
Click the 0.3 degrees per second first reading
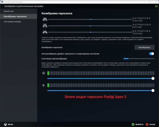(x=142, y=19)
